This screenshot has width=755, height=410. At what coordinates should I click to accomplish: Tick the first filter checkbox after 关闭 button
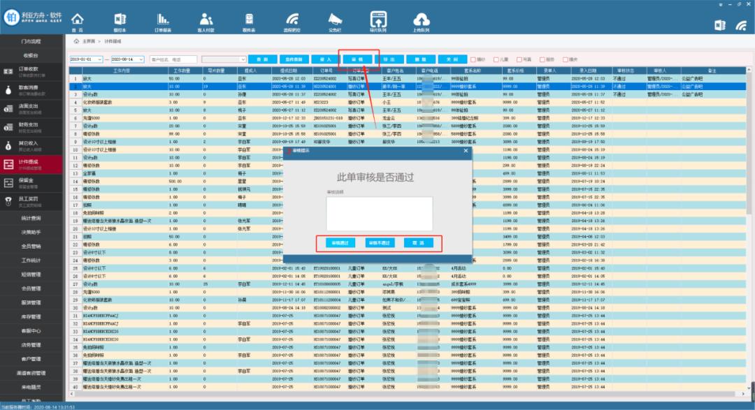(x=473, y=59)
